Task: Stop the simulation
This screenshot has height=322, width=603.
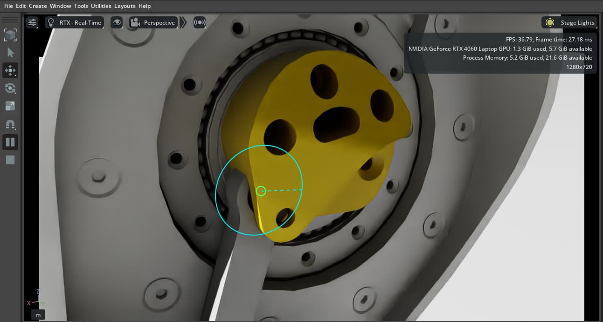Action: pos(10,160)
